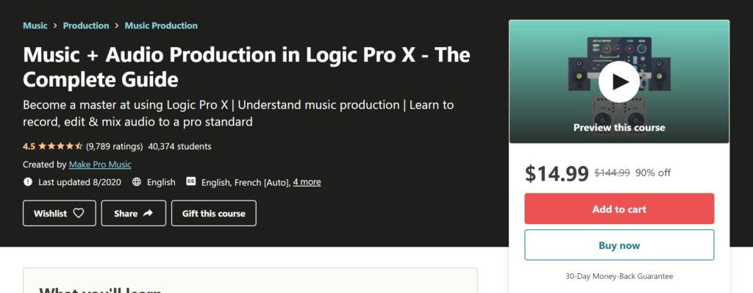Click the closed captions CC icon
Viewport: 753px width, 293px height.
click(191, 181)
